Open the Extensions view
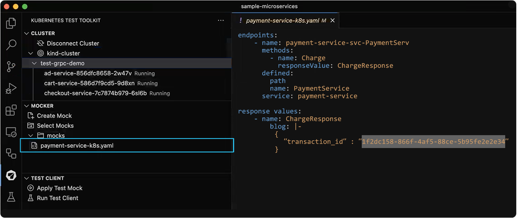517x218 pixels. pyautogui.click(x=11, y=110)
